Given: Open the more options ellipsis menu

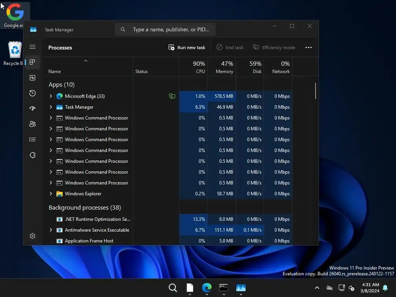Looking at the screenshot, I should click(308, 48).
